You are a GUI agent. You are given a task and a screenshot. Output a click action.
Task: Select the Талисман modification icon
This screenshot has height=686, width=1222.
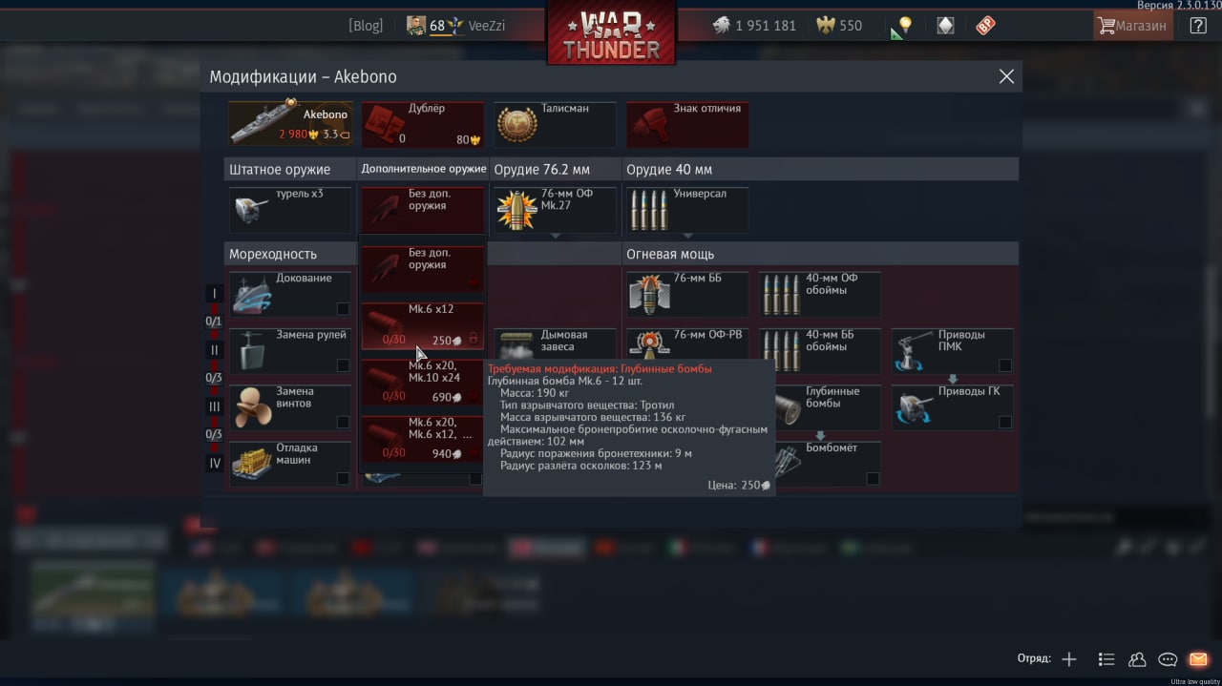click(555, 125)
